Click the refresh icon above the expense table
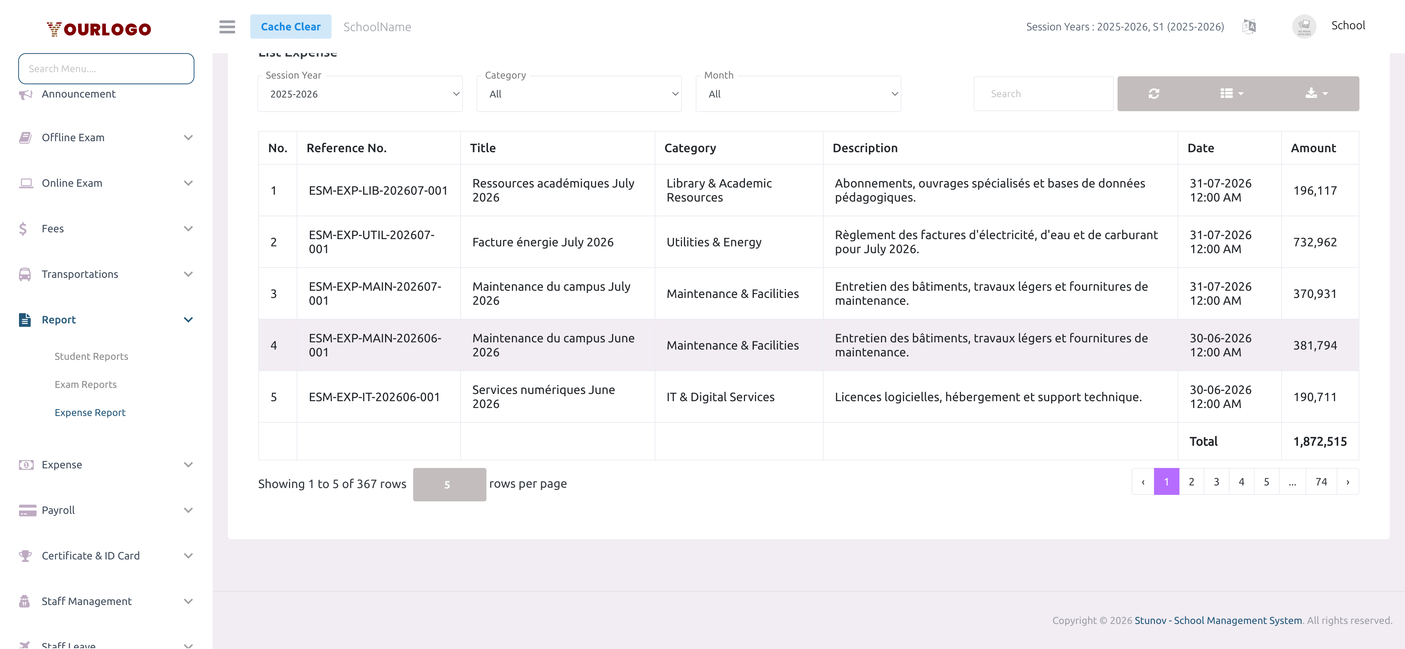1405x649 pixels. 1155,93
